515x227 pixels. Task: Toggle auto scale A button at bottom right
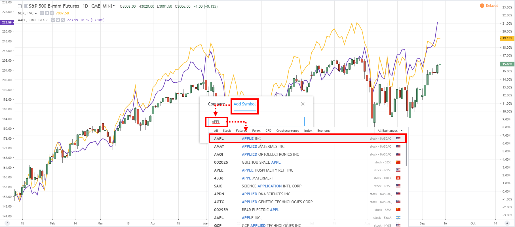(508, 223)
